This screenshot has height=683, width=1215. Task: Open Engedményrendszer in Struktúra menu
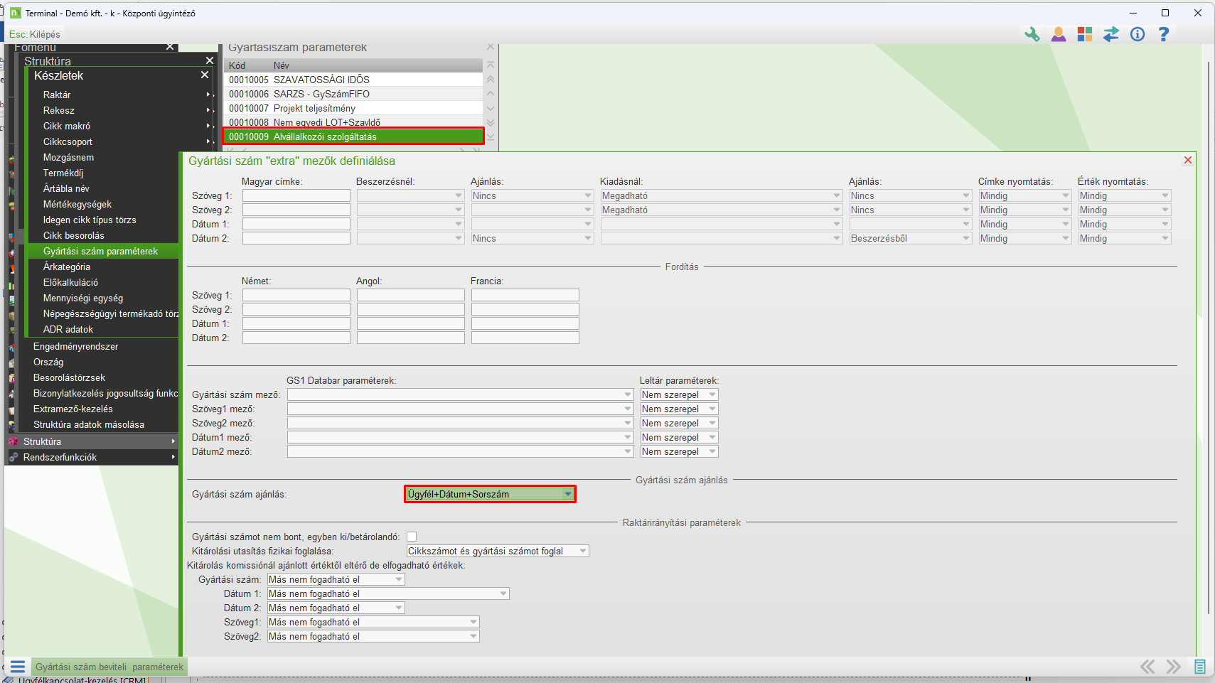click(x=76, y=346)
